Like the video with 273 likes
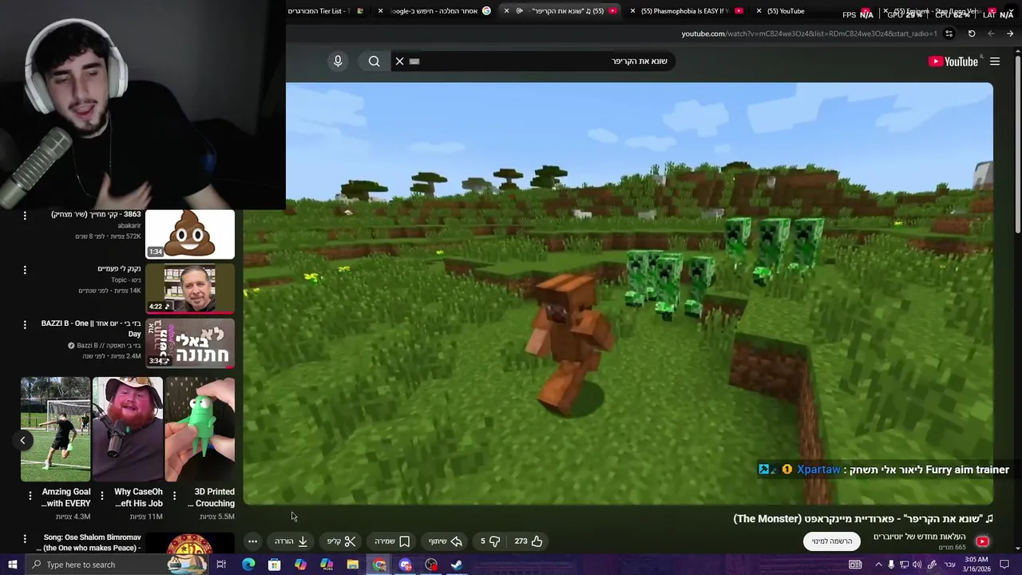 [x=529, y=541]
